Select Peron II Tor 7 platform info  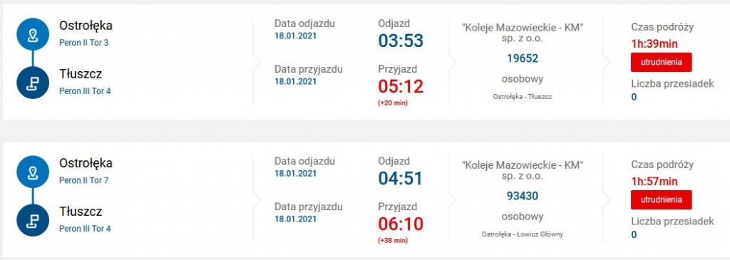[x=84, y=180]
